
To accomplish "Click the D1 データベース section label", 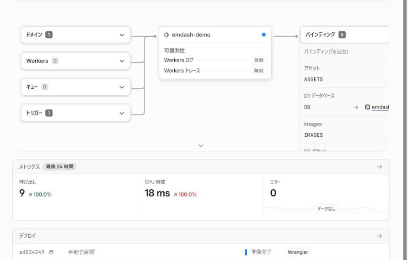I will coord(319,96).
